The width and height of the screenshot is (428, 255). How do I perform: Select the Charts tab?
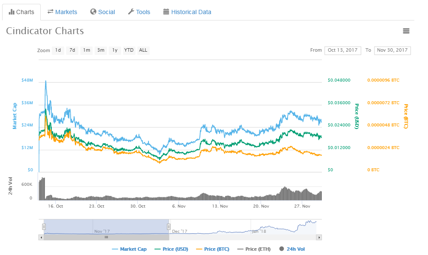click(21, 12)
